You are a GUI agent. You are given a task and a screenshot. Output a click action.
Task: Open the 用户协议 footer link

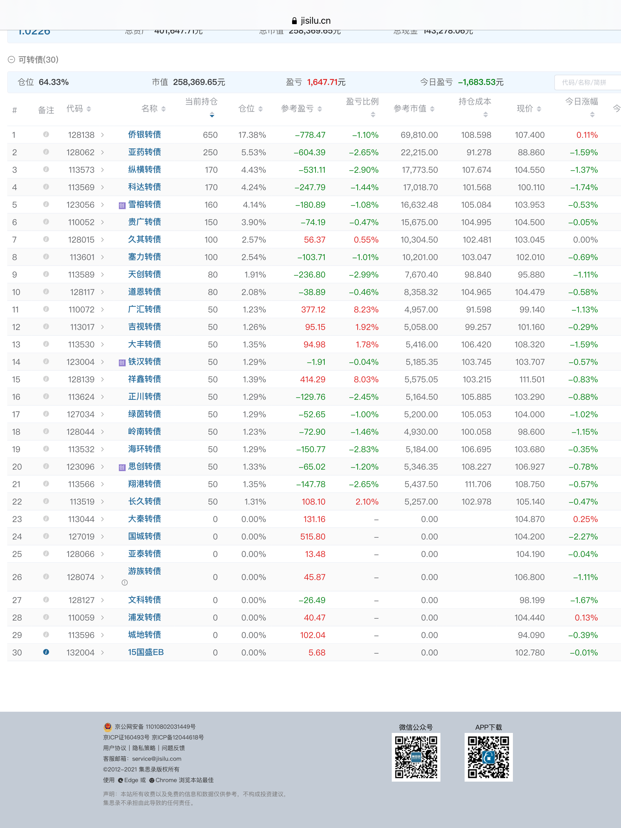click(115, 748)
